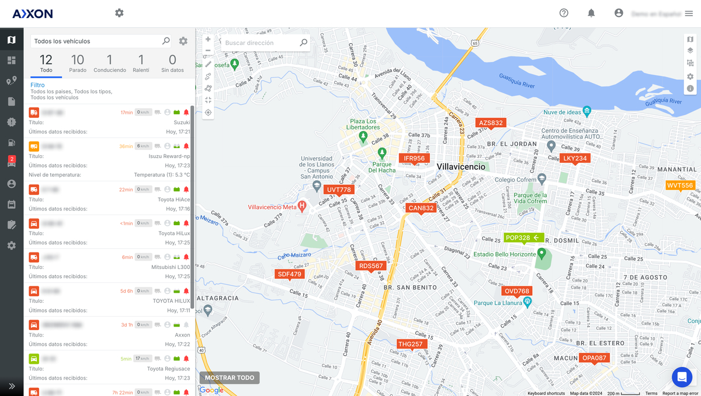This screenshot has height=396, width=701.
Task: Open the settings gear in the sidebar
Action: click(12, 246)
